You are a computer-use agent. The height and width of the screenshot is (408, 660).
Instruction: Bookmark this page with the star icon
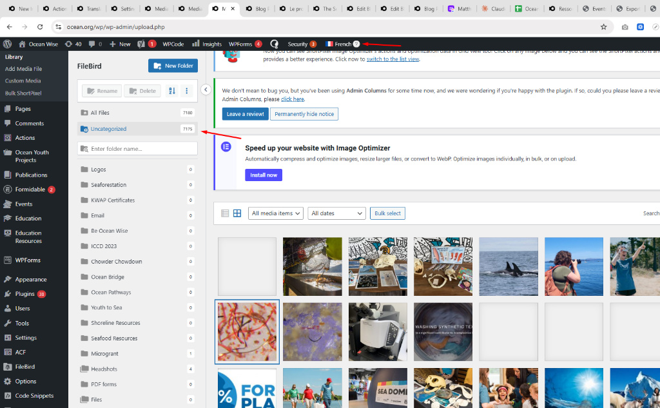click(603, 27)
